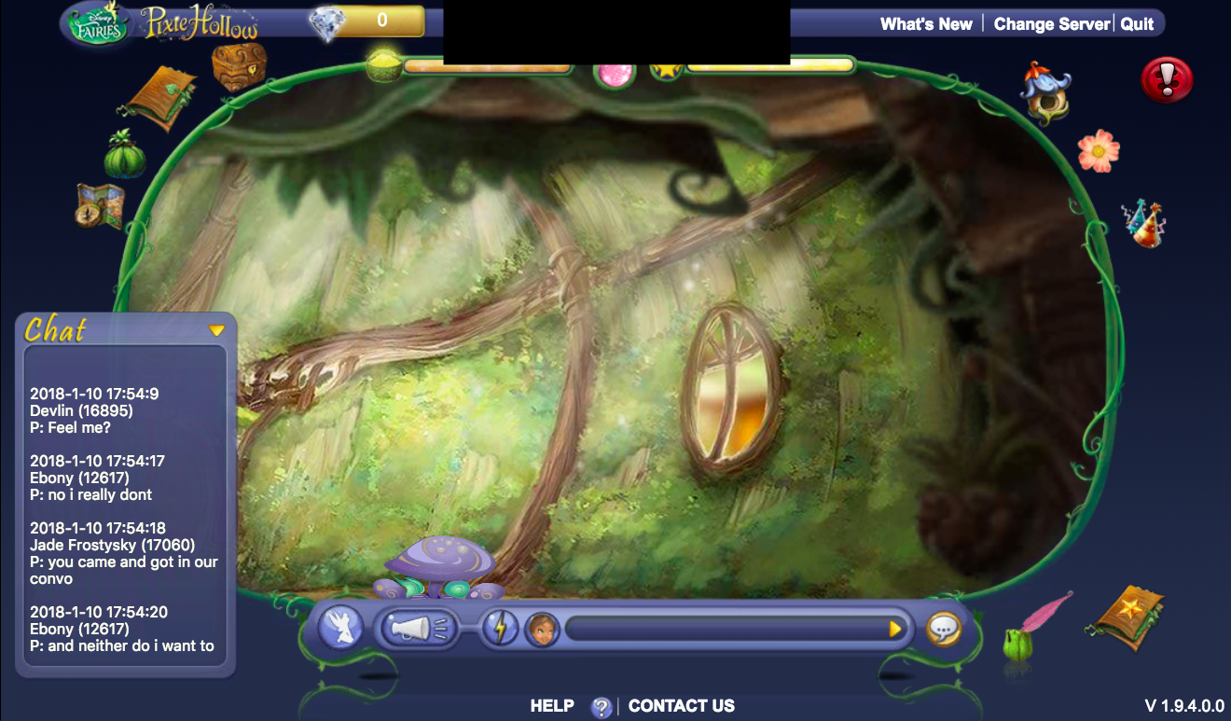Toggle the speech bubble emote icon
The width and height of the screenshot is (1231, 721).
945,631
